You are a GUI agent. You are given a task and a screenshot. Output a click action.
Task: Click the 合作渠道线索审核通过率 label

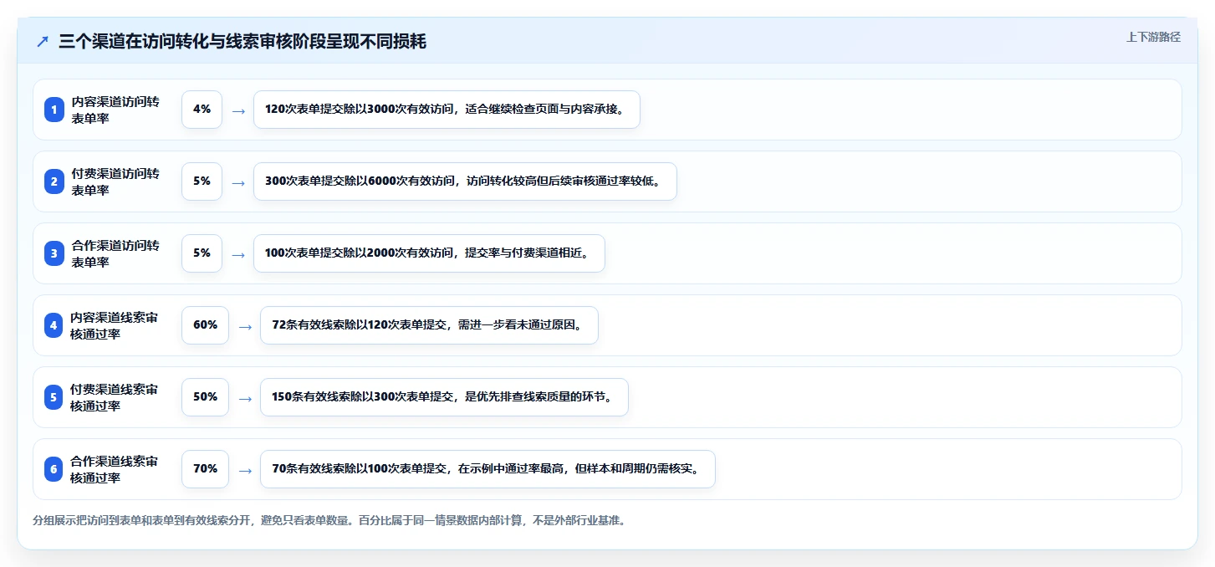(x=115, y=469)
